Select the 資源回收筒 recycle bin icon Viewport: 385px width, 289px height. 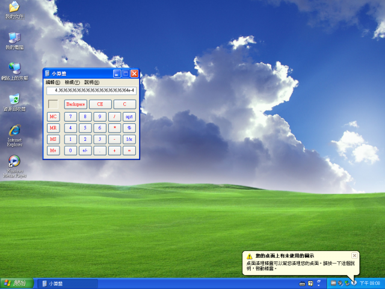(x=14, y=102)
